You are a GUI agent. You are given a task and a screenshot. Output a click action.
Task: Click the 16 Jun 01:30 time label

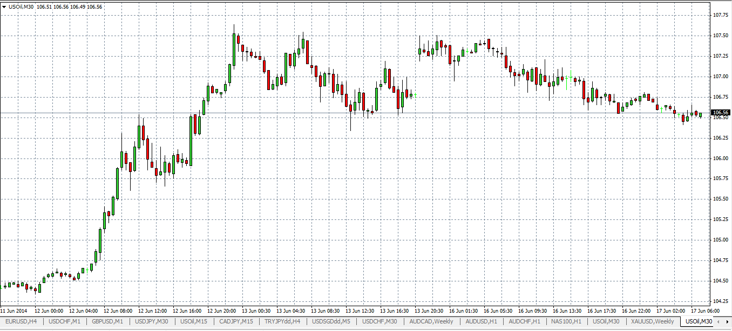tap(464, 311)
